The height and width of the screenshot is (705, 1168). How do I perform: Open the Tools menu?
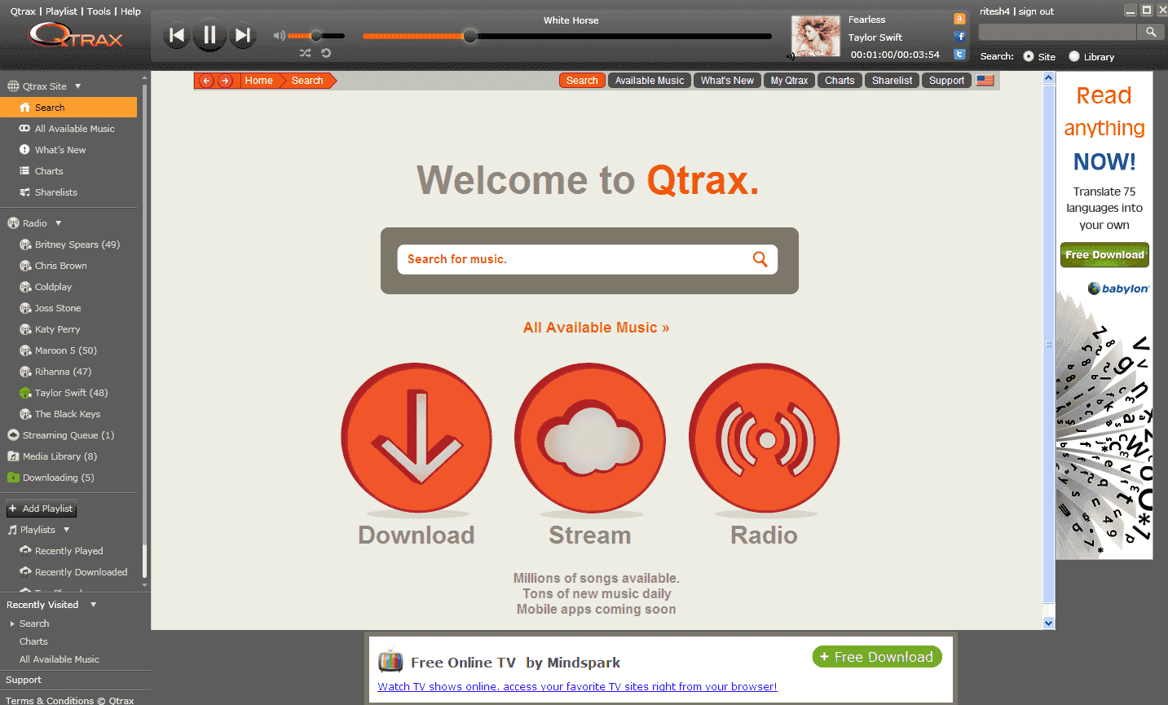[98, 11]
